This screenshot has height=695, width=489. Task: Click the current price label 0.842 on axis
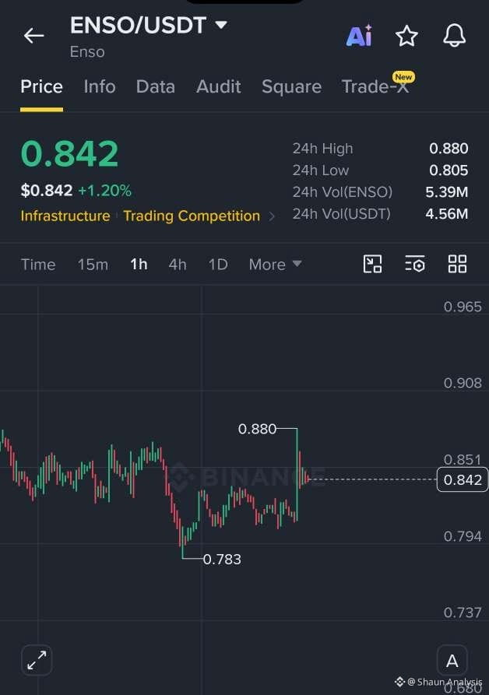tap(463, 479)
